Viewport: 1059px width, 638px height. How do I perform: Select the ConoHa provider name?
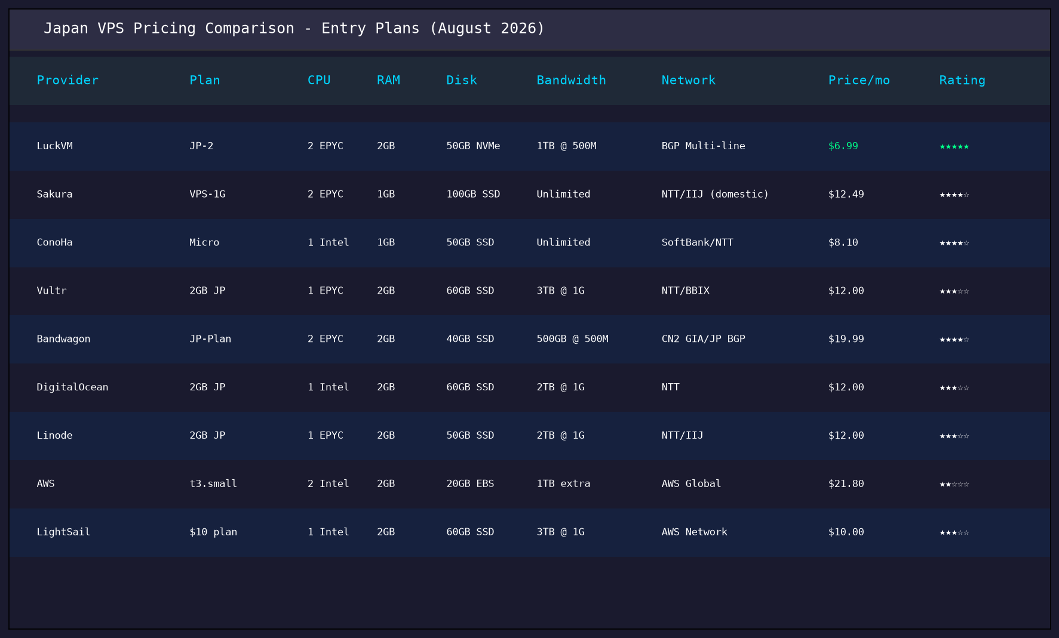click(x=55, y=242)
